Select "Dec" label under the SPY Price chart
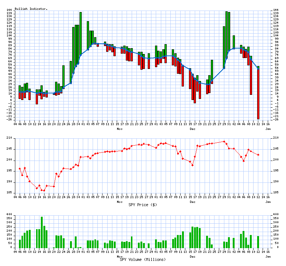Screen dimensions: 286x266 pos(192,202)
